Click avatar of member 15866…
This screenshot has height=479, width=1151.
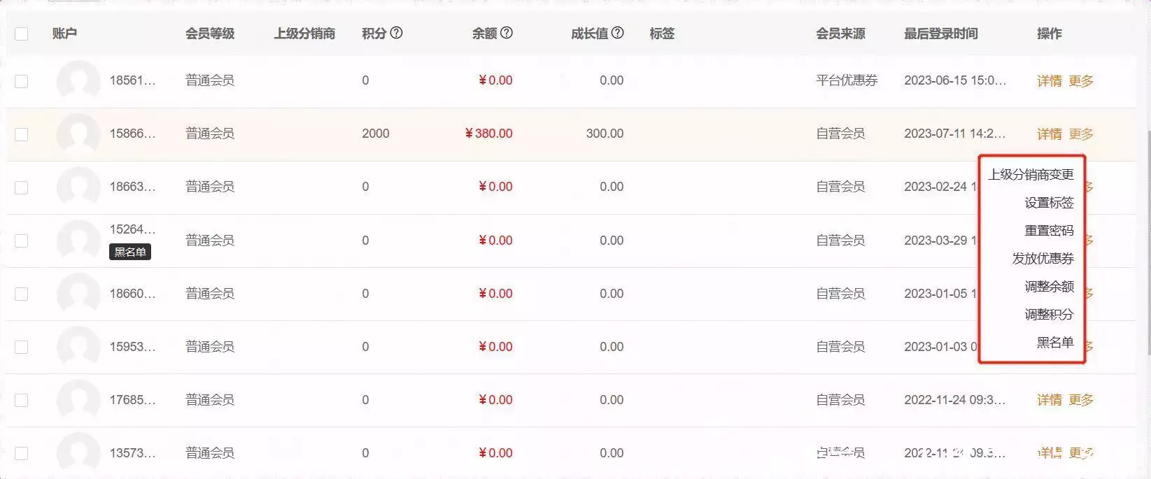78,134
